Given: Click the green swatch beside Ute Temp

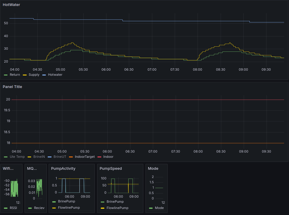Looking at the screenshot, I should coord(6,157).
